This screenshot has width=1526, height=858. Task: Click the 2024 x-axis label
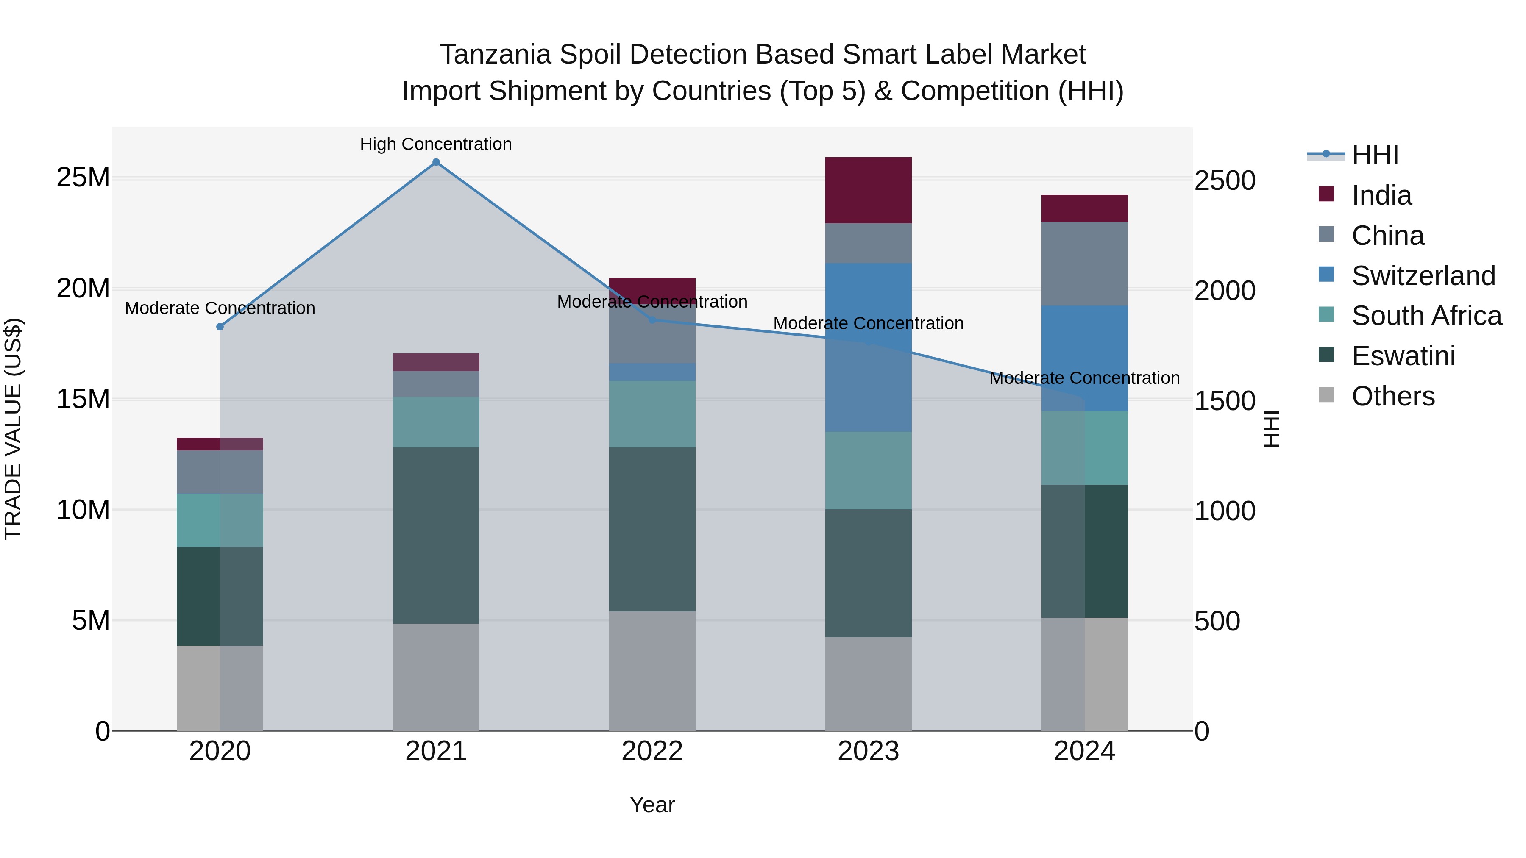point(1085,751)
